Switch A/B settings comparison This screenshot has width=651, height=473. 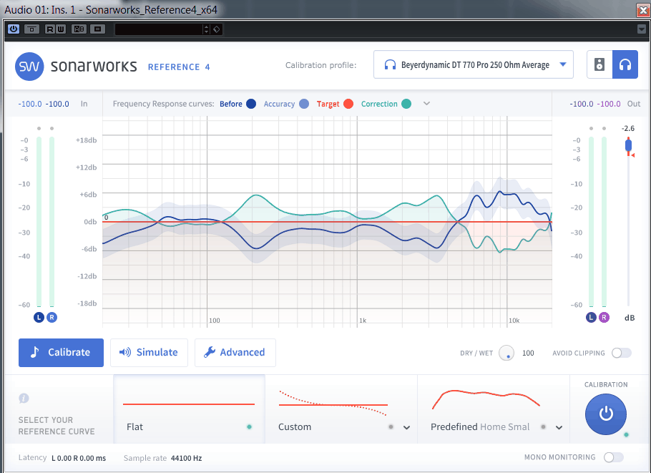[x=79, y=29]
